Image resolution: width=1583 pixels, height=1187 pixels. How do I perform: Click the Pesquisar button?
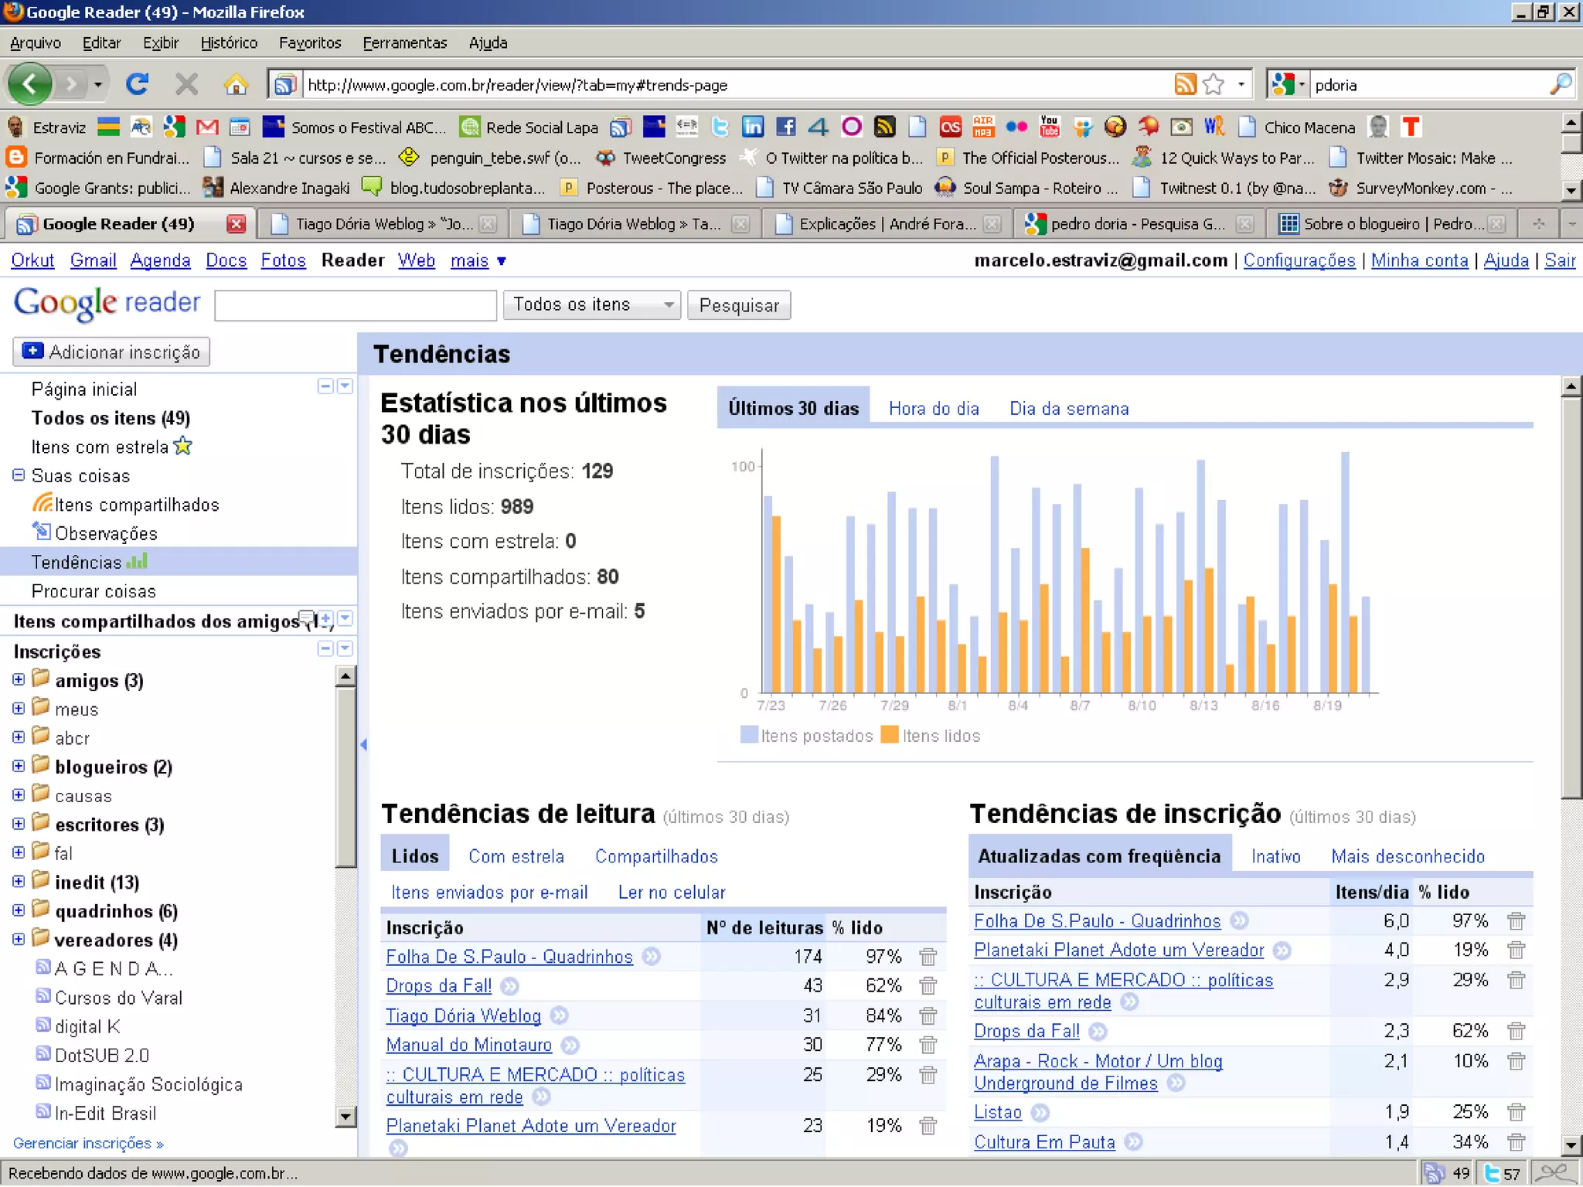point(738,305)
